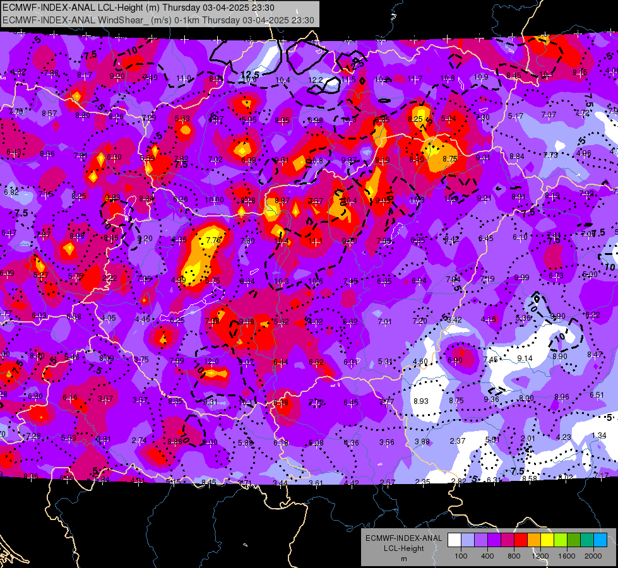Click the wind shear value 5.17
The image size is (618, 568).
(x=516, y=116)
